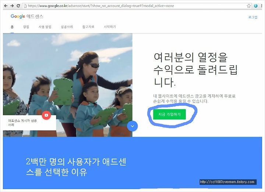Bookmark this page with the star icon
Screen dimensions: 265x192
[x=248, y=6]
